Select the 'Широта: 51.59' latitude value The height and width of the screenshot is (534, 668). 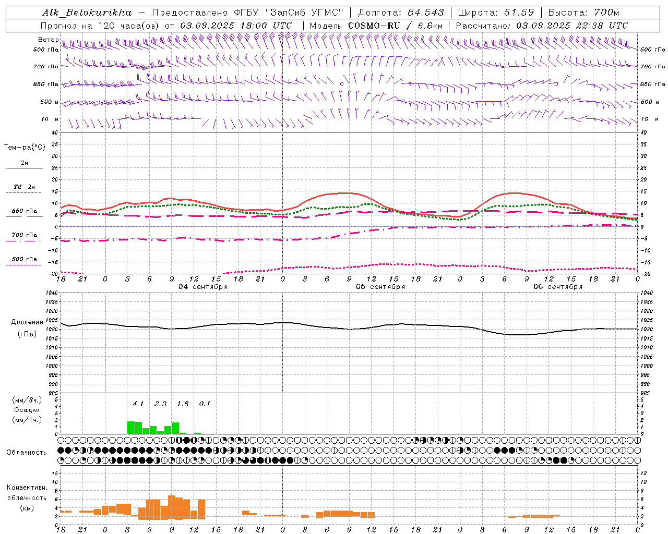(x=496, y=13)
